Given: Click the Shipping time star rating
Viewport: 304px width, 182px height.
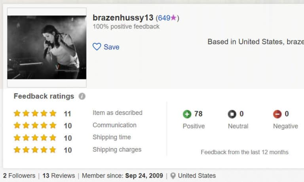Looking at the screenshot, I should pyautogui.click(x=35, y=138).
